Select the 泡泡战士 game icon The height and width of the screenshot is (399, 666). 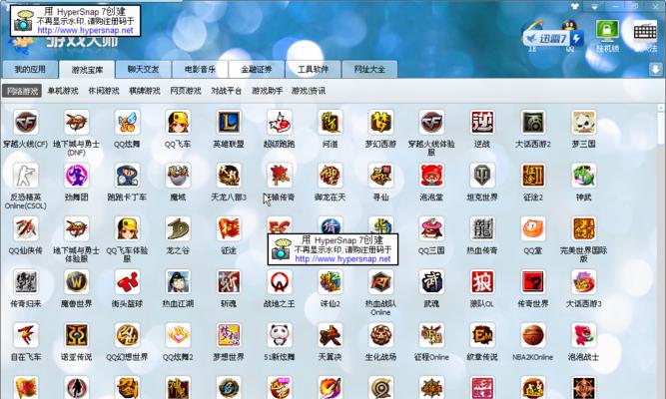583,335
